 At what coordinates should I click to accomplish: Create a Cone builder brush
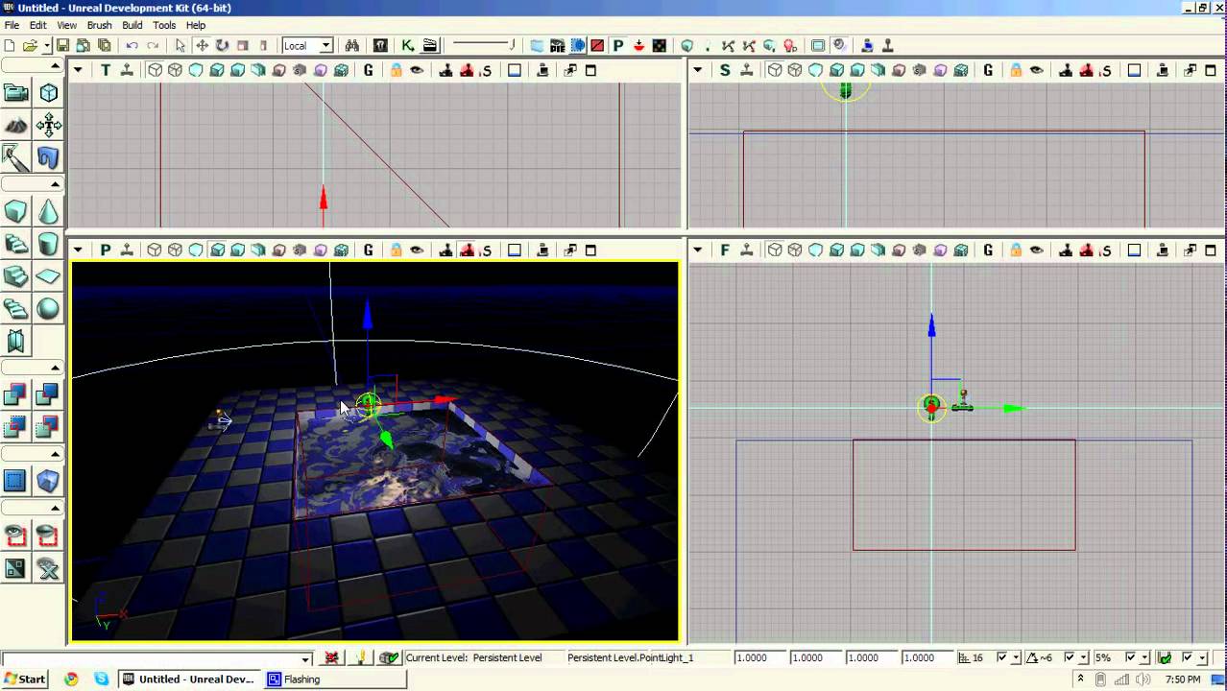(48, 211)
